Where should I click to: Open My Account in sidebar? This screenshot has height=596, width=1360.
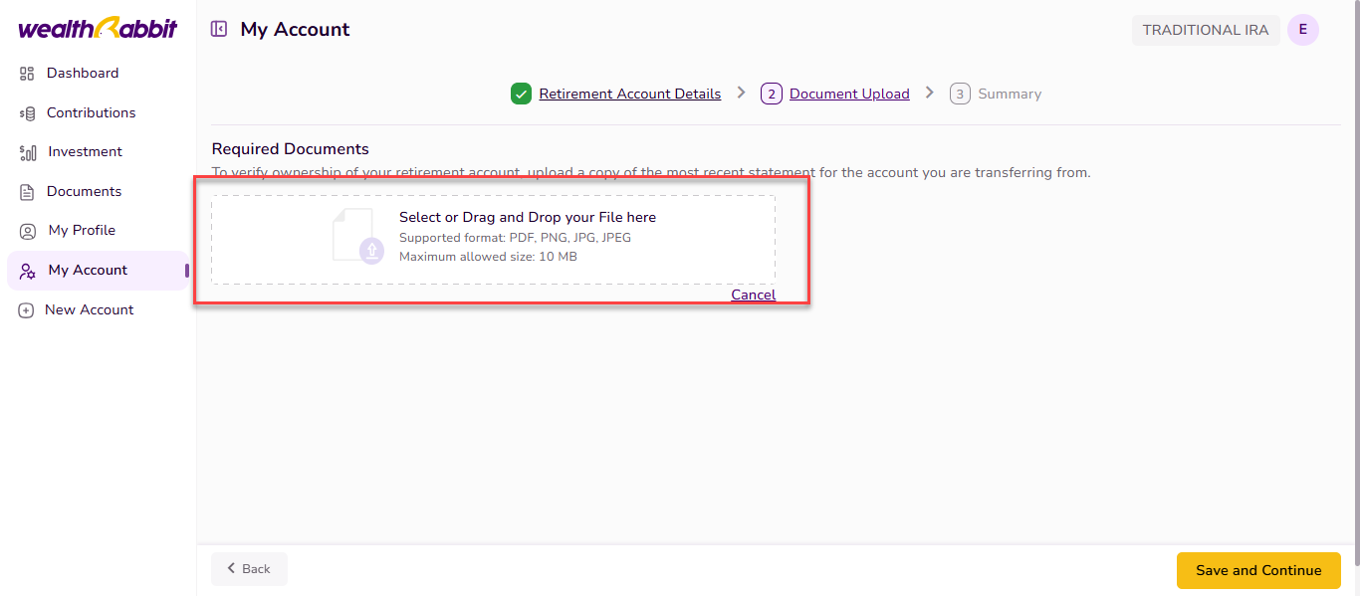tap(88, 270)
